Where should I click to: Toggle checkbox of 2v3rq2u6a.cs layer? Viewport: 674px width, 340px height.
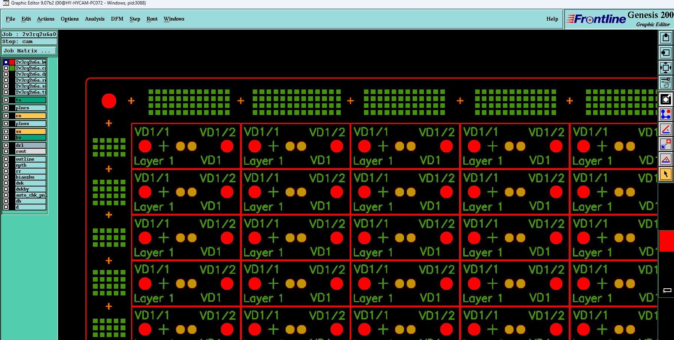point(6,68)
